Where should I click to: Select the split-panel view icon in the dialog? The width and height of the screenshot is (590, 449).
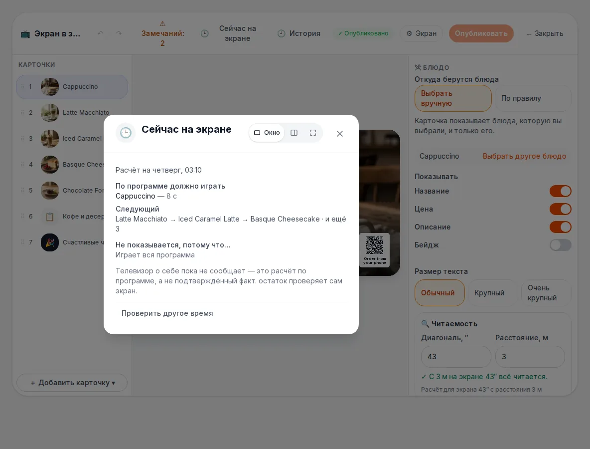[294, 133]
